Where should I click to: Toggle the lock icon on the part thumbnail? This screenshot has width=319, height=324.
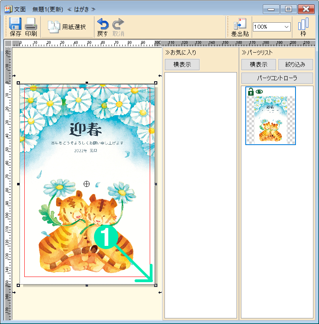click(251, 92)
